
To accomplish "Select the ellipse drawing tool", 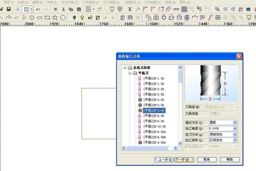I will pyautogui.click(x=39, y=18).
